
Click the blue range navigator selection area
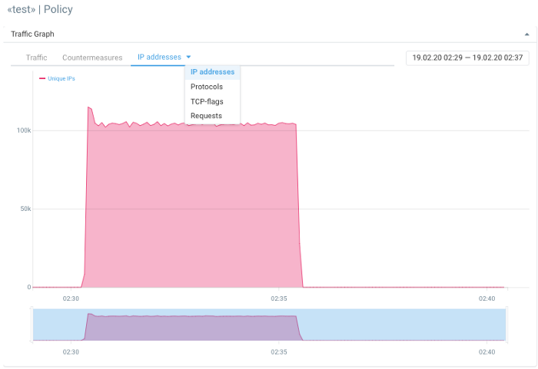point(400,325)
